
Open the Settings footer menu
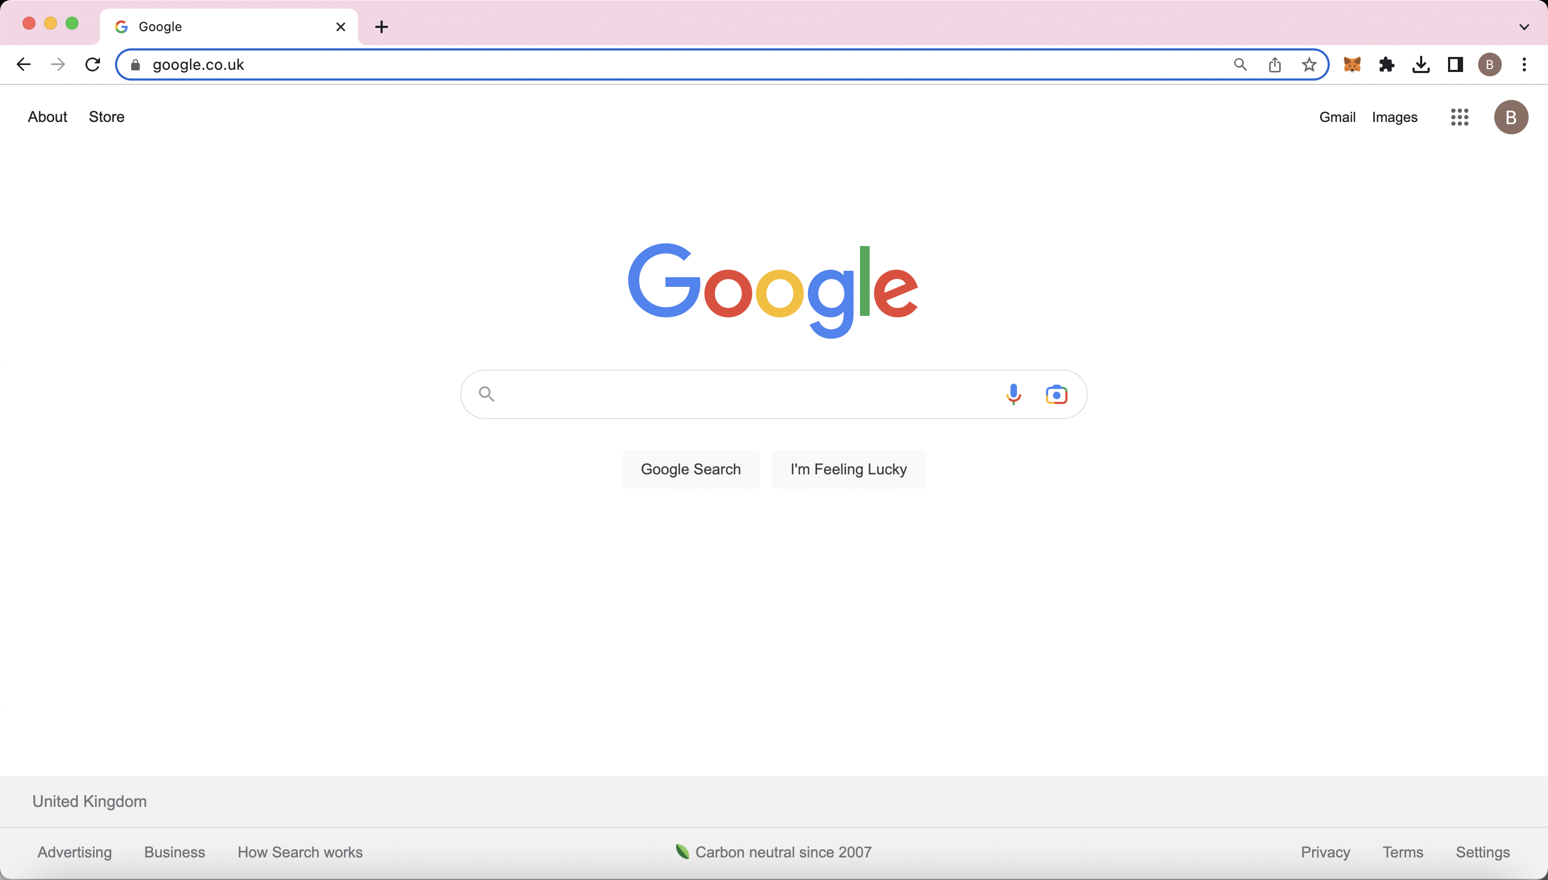[x=1482, y=852]
